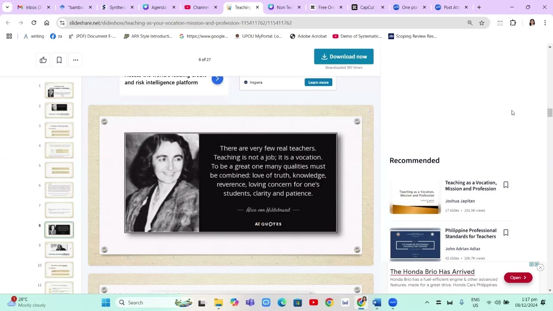The width and height of the screenshot is (553, 311).
Task: Open the Chrome three-dot menu
Action: click(545, 23)
